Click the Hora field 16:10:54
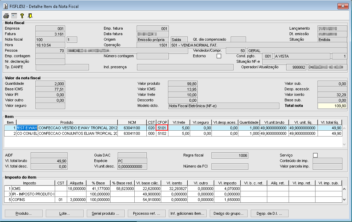 click(50, 45)
